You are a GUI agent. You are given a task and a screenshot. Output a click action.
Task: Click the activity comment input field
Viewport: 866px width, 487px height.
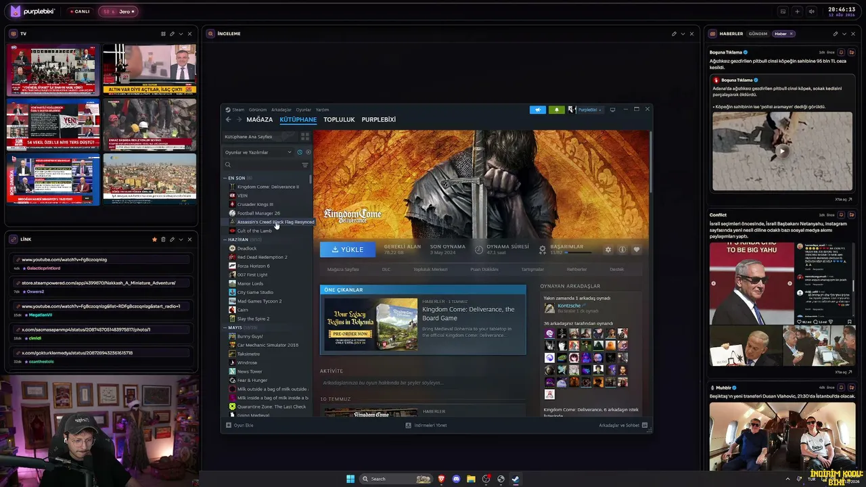[423, 383]
